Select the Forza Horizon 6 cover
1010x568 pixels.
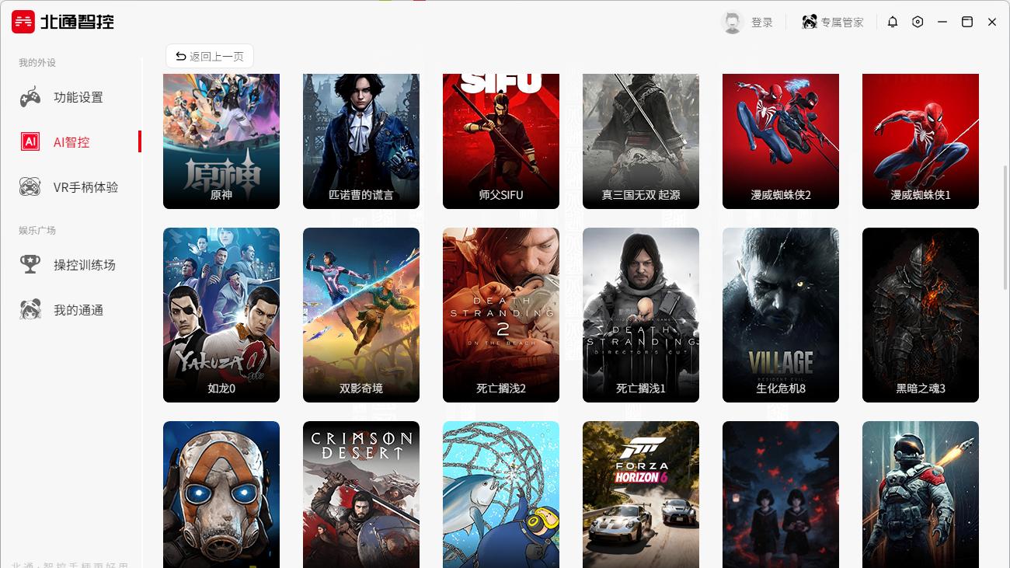pos(641,494)
